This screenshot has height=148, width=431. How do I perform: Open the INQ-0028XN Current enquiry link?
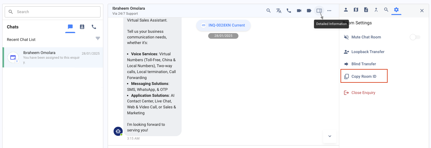tap(223, 25)
